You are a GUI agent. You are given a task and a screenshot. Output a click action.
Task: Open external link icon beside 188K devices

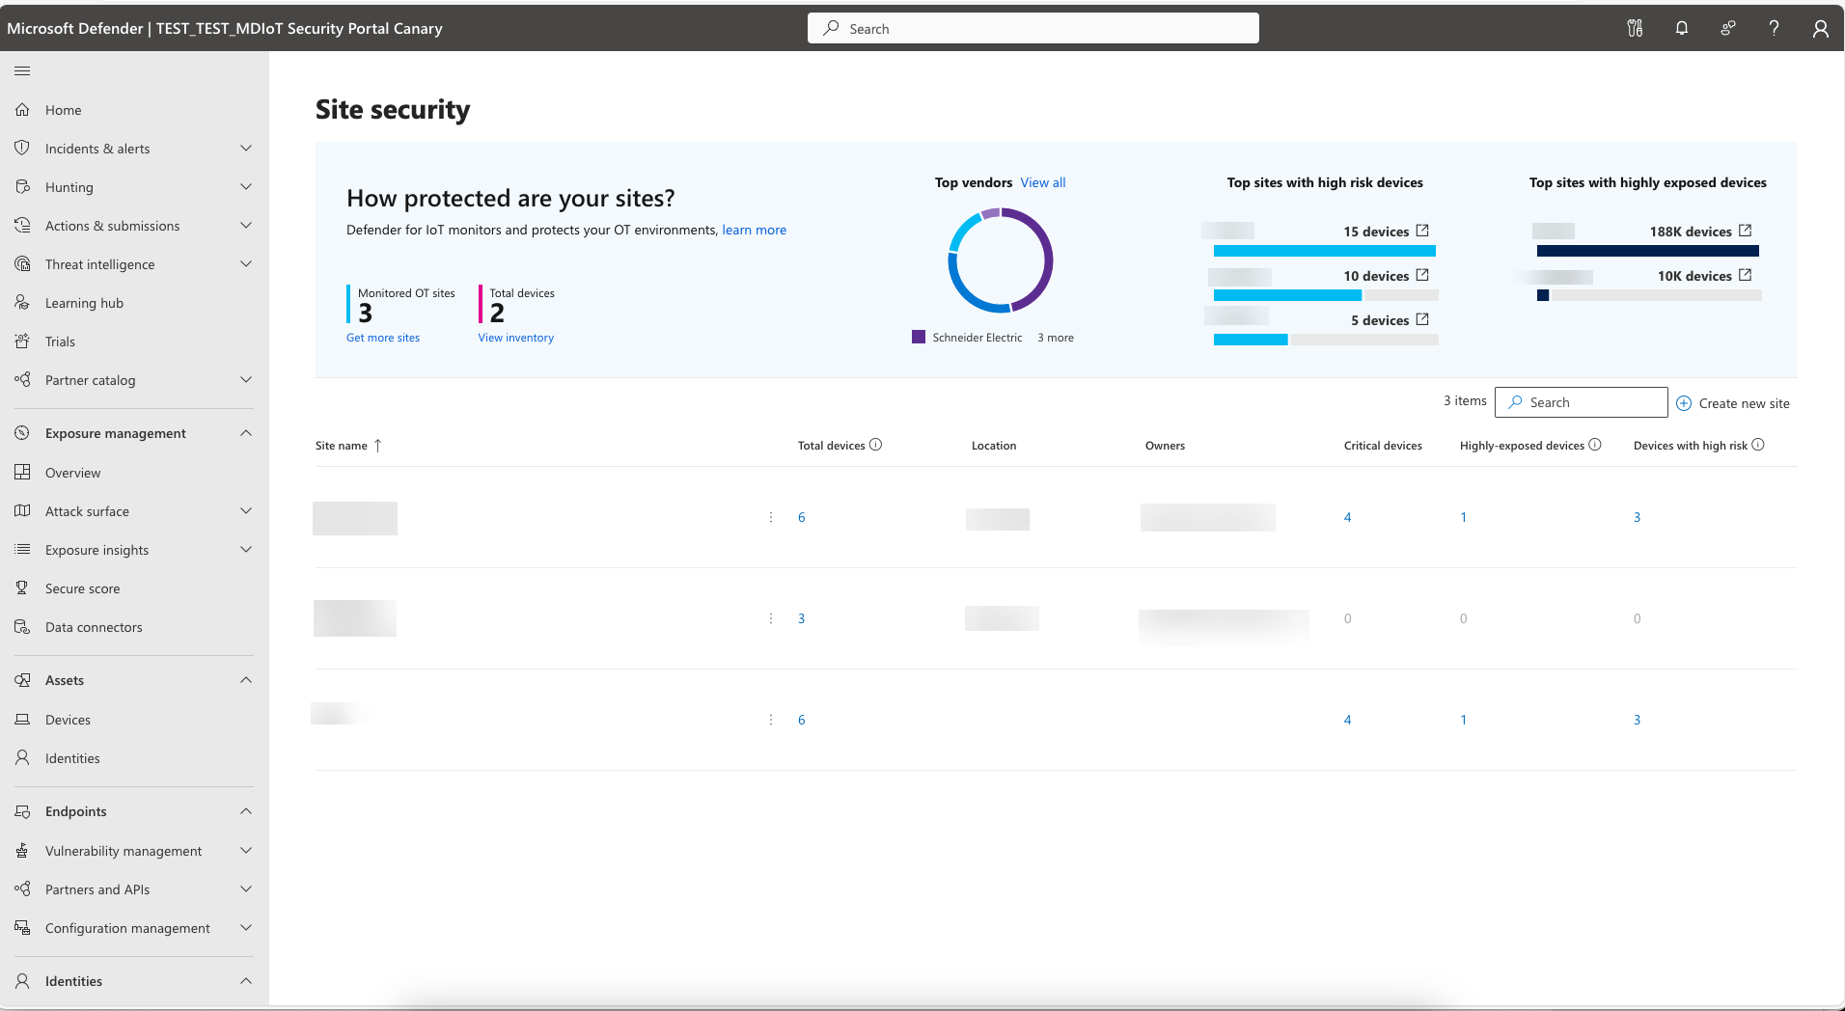tap(1745, 231)
